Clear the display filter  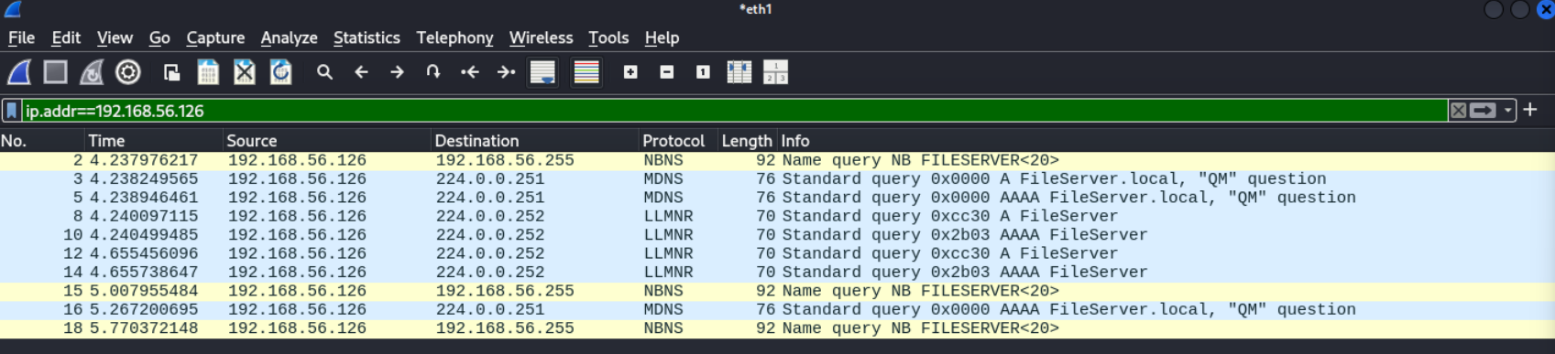(x=1458, y=111)
